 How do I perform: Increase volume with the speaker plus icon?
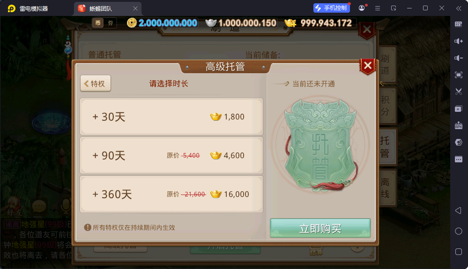pos(459,41)
